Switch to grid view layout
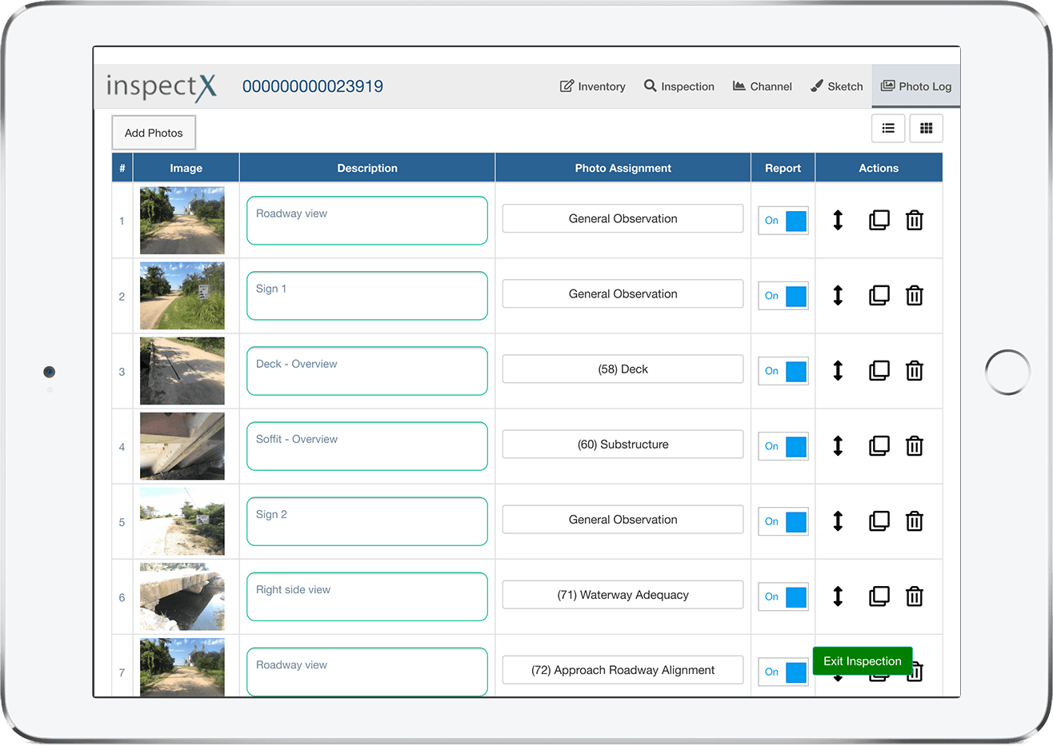This screenshot has width=1053, height=746. pyautogui.click(x=926, y=128)
